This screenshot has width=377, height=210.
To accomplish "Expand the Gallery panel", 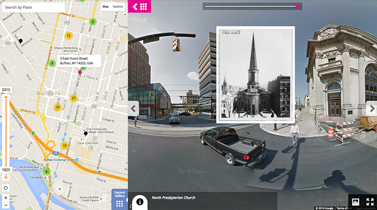I will tap(120, 199).
